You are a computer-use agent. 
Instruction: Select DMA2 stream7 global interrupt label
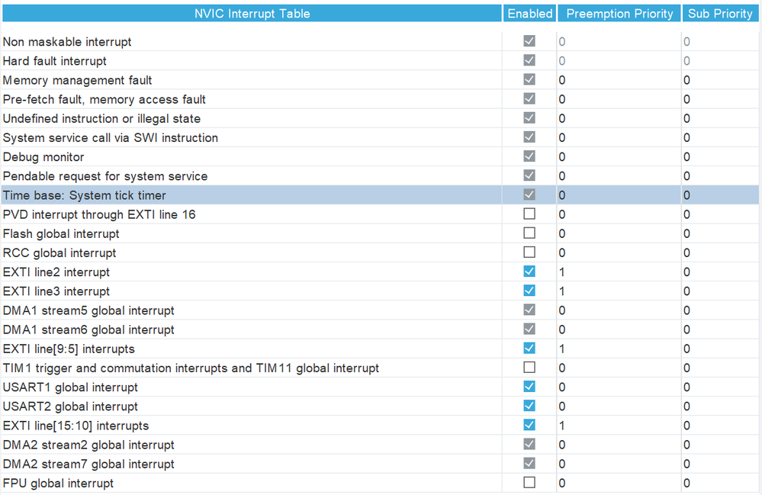[x=88, y=464]
